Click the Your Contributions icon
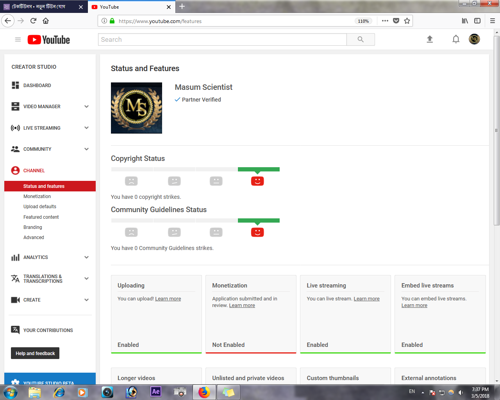 pyautogui.click(x=15, y=330)
